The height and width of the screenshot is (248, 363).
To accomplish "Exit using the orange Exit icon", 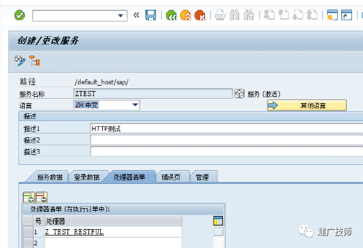I will [185, 15].
